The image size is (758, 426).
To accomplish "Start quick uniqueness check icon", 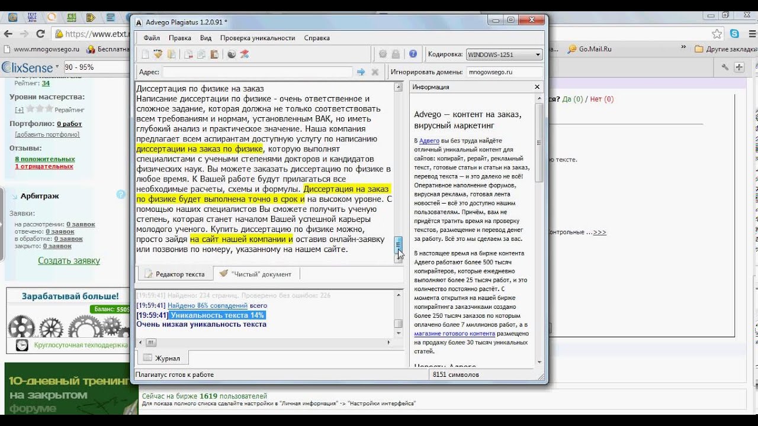I will [244, 54].
